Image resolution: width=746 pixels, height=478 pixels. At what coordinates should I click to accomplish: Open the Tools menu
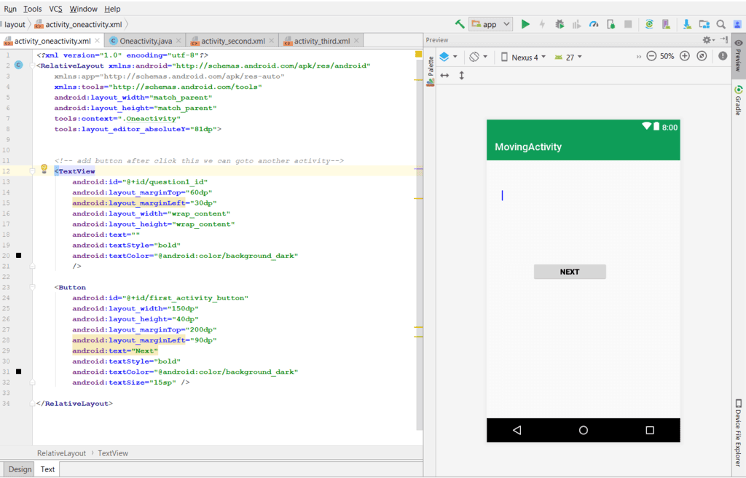point(33,9)
